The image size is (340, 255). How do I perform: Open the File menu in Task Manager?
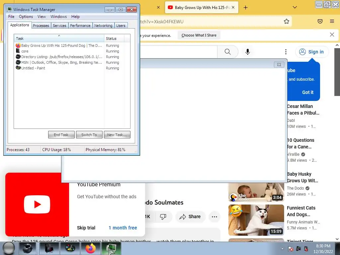point(11,17)
